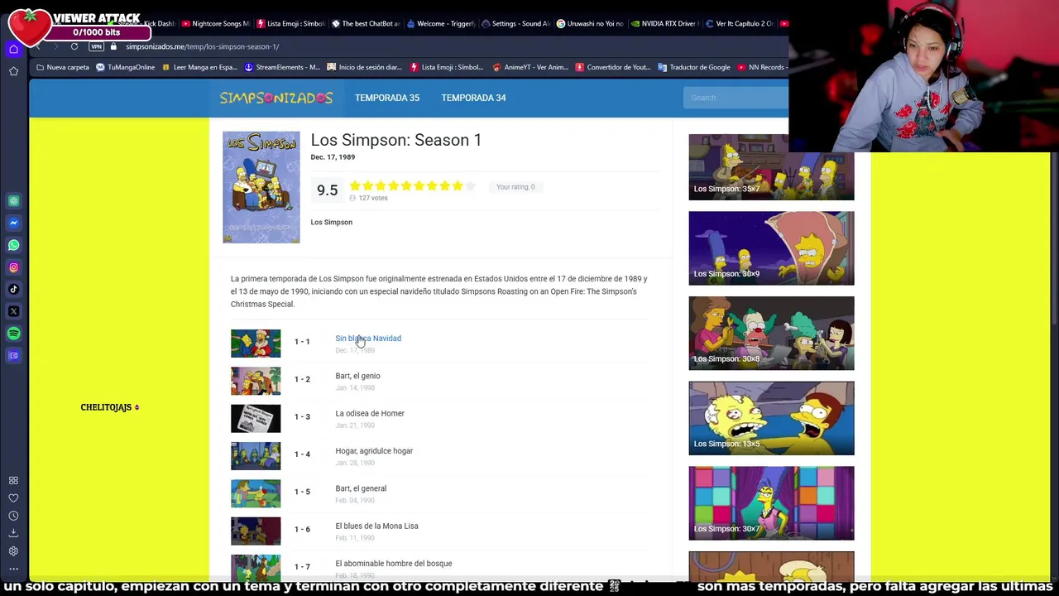The image size is (1059, 596).
Task: Open the heart pinboards icon in sidebar
Action: pos(13,498)
